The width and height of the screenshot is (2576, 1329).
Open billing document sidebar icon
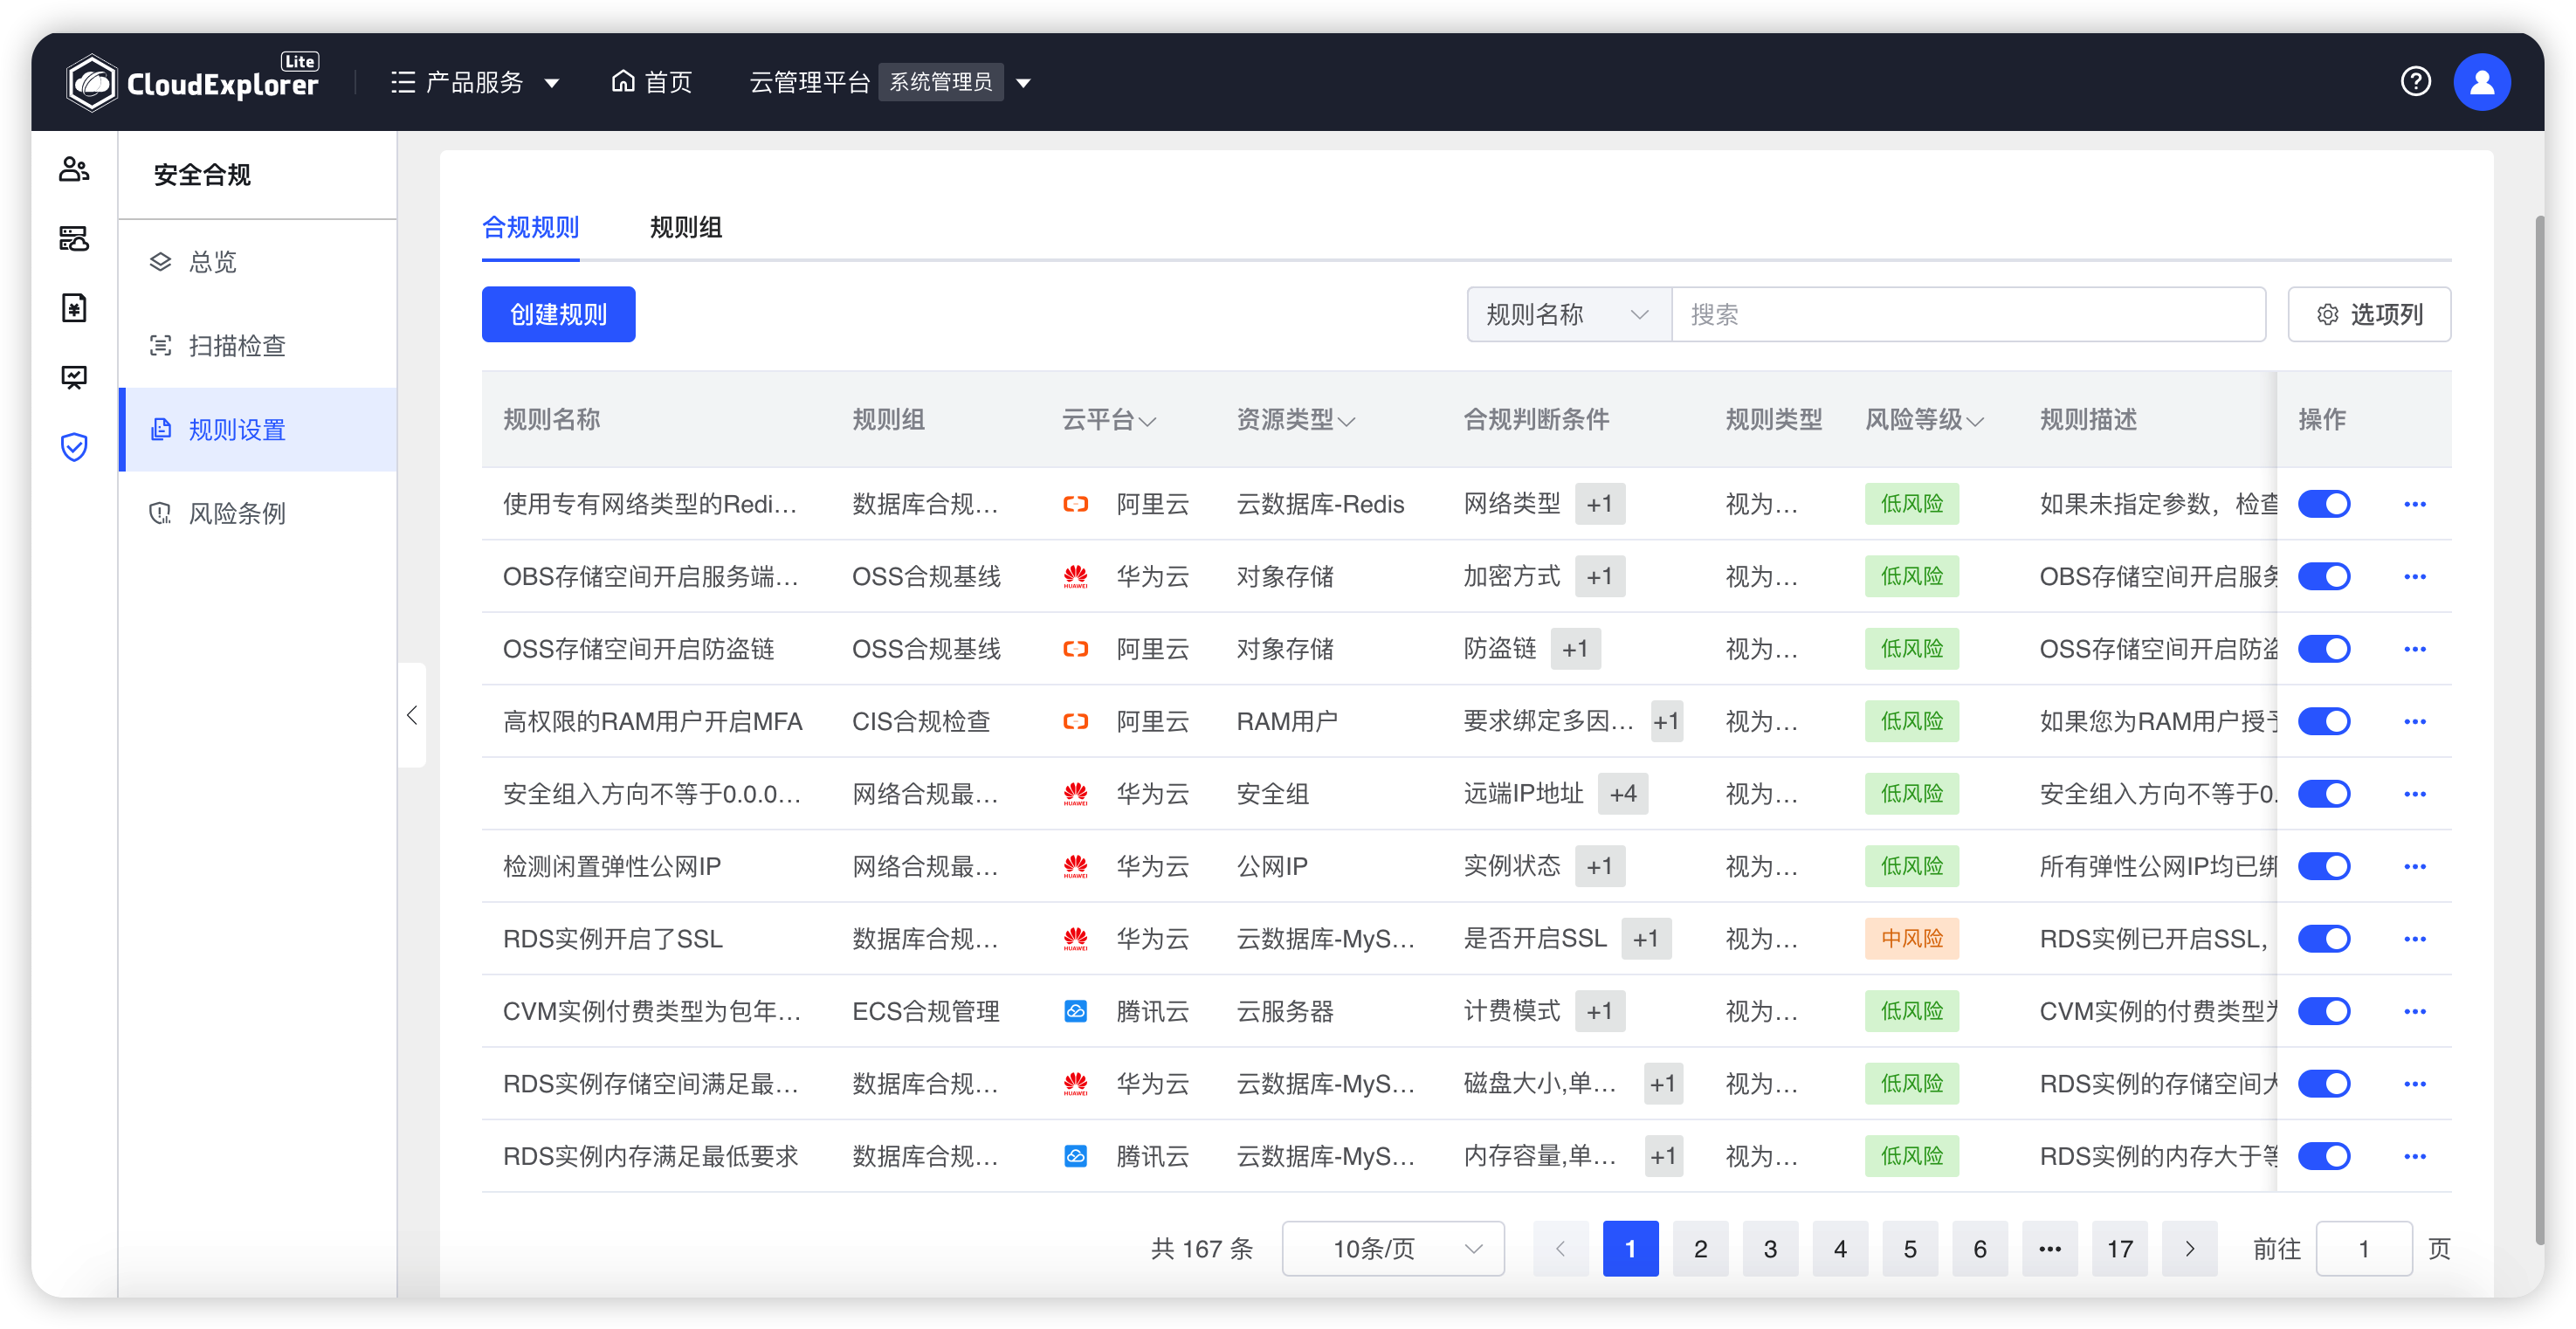coord(74,307)
